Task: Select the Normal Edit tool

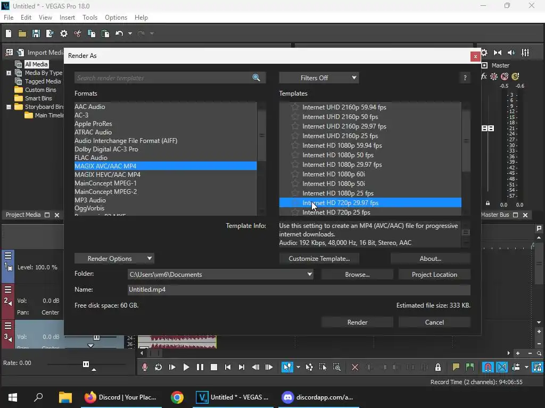Action: pyautogui.click(x=287, y=367)
